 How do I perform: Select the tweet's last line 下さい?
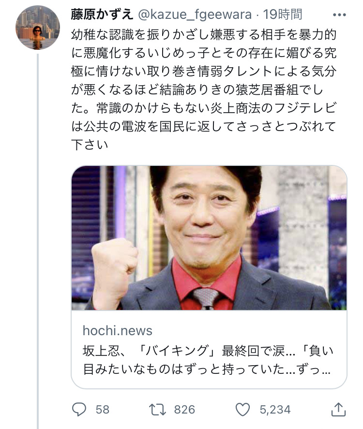pos(90,145)
